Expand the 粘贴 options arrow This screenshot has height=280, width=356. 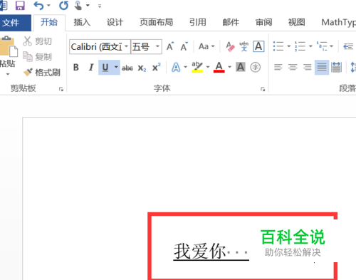click(x=8, y=74)
